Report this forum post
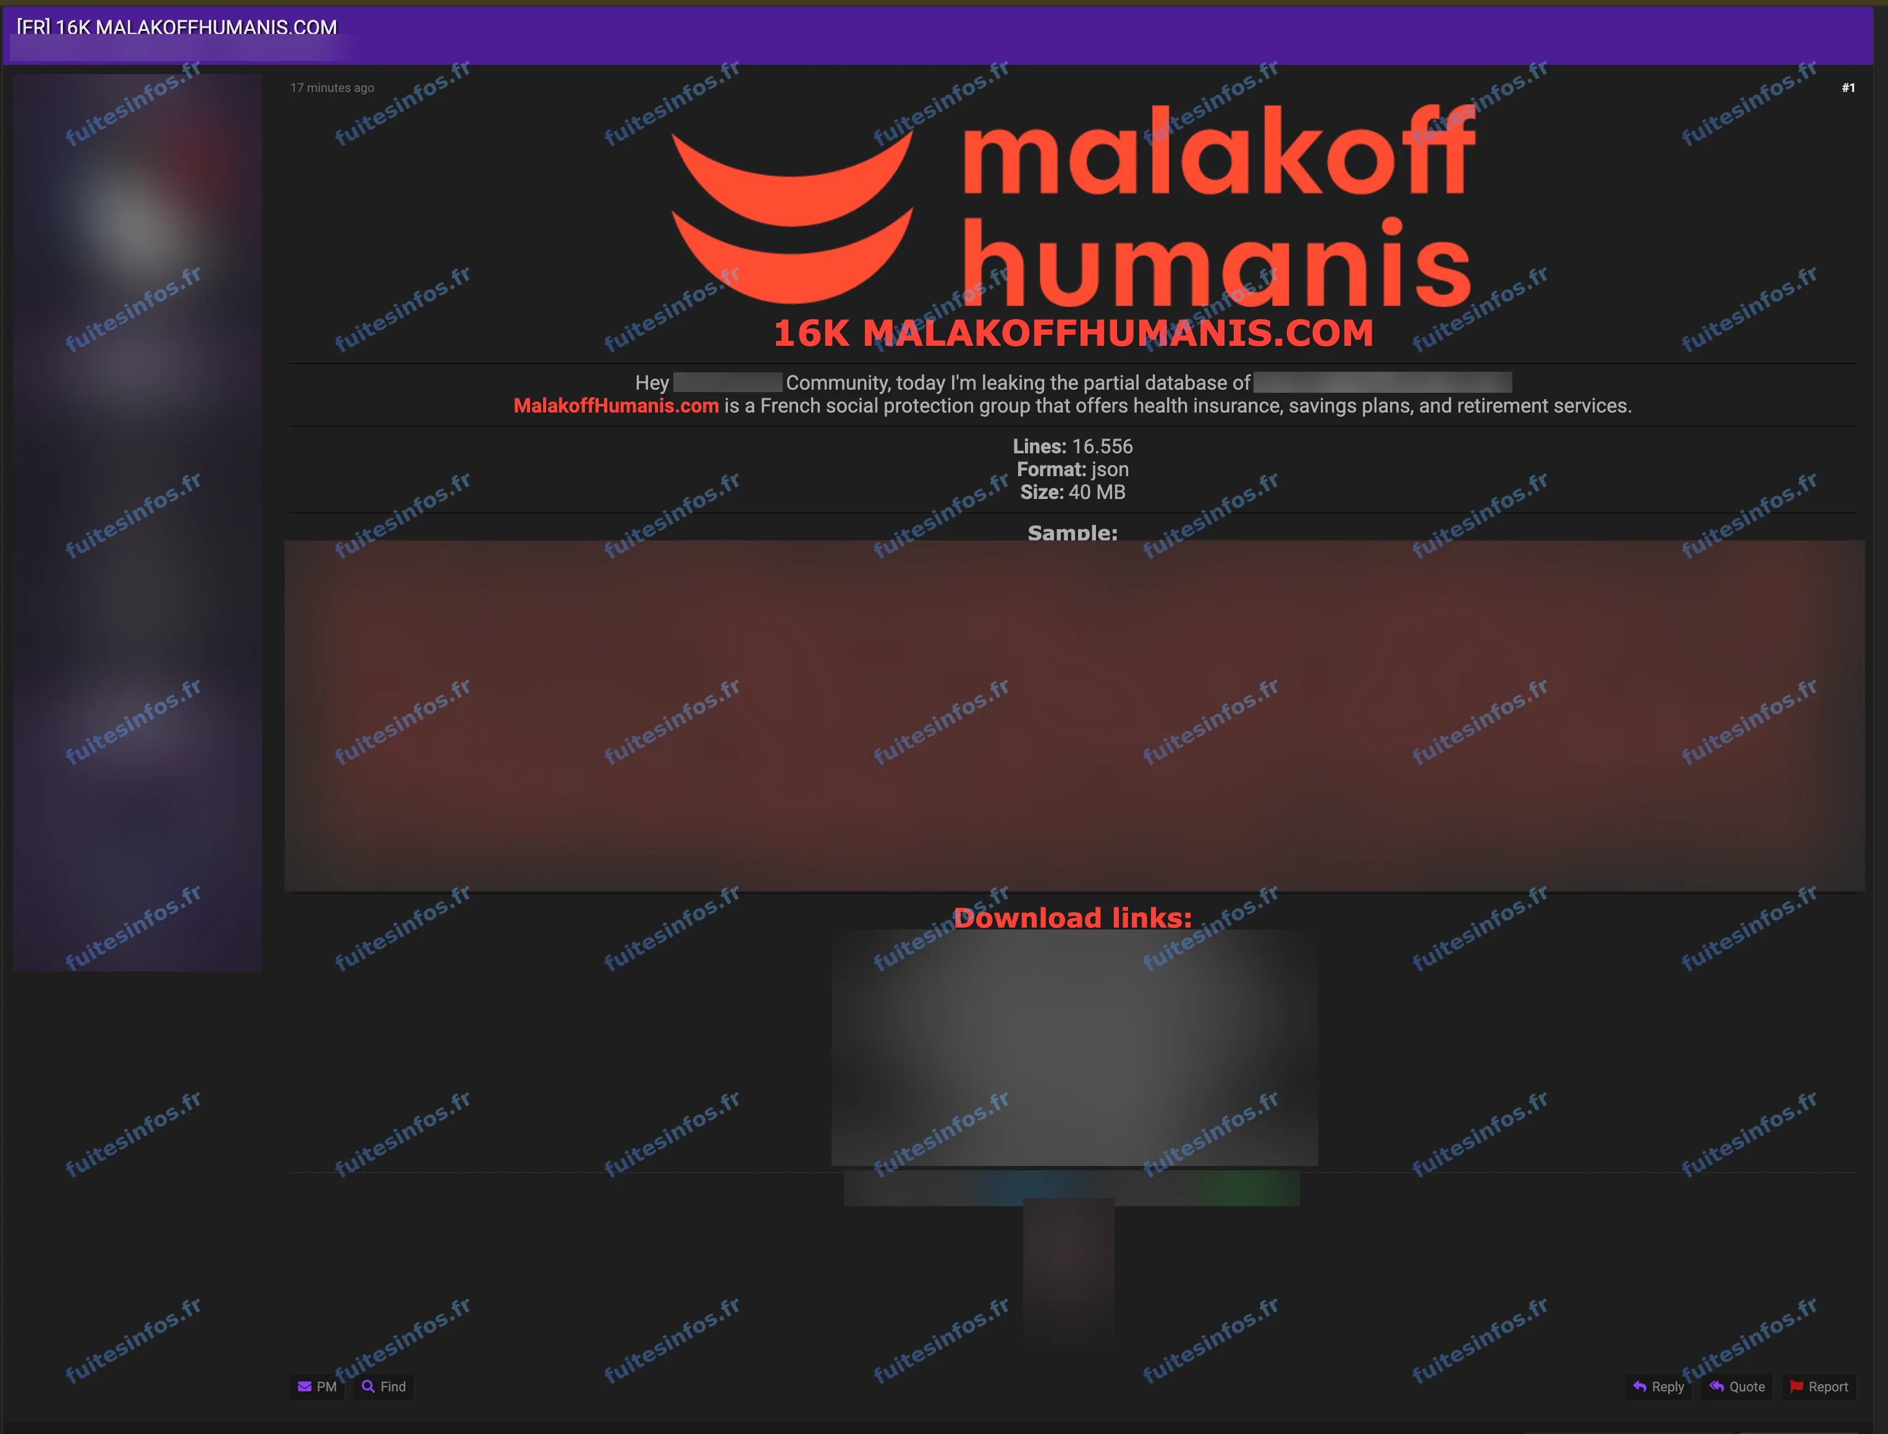The height and width of the screenshot is (1434, 1888). [x=1819, y=1386]
